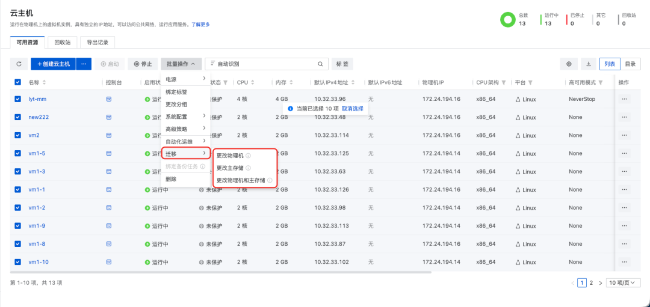Toggle the select-all header checkbox
This screenshot has width=650, height=307.
pos(18,82)
